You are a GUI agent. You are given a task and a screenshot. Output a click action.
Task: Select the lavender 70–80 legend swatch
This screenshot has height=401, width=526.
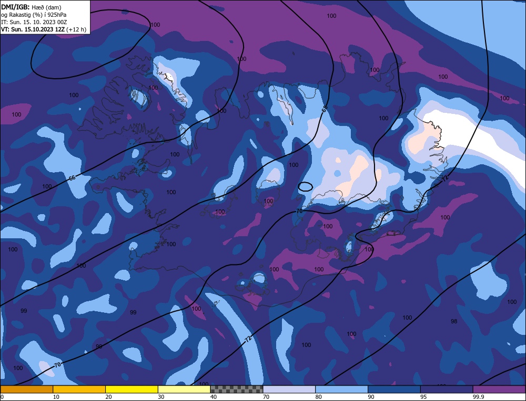point(289,389)
